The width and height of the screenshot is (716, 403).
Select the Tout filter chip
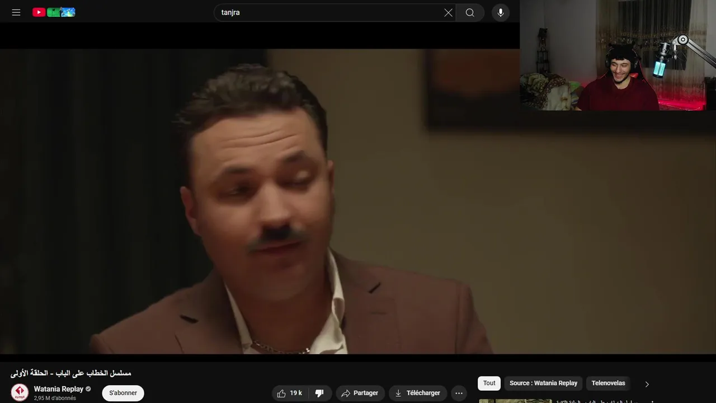(x=489, y=383)
